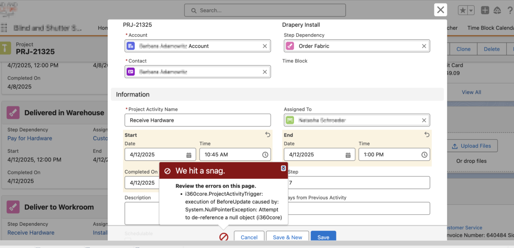Viewport: 514px width, 248px height.
Task: Click the Order Fabric pill icon
Action: tap(290, 46)
